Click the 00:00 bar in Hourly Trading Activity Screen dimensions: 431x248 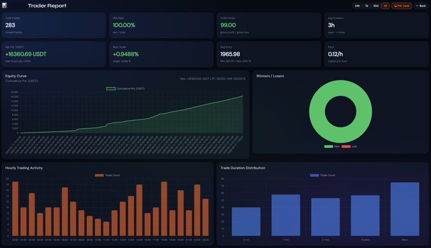point(15,209)
